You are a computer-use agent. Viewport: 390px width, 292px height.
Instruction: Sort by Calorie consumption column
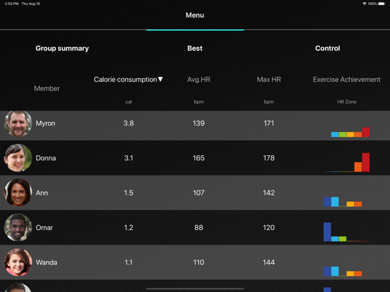(129, 80)
